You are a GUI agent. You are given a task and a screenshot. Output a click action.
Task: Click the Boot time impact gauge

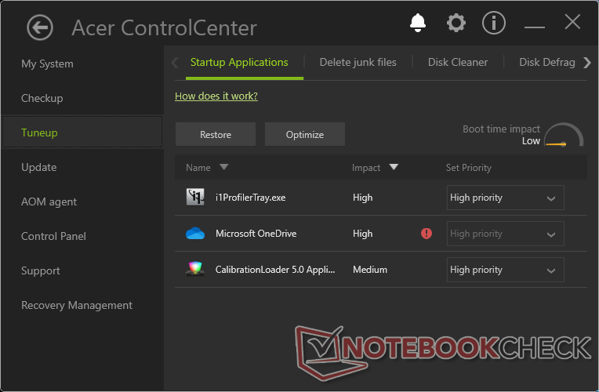click(564, 135)
